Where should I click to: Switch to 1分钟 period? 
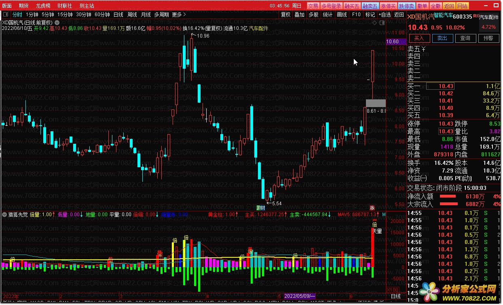coord(32,15)
